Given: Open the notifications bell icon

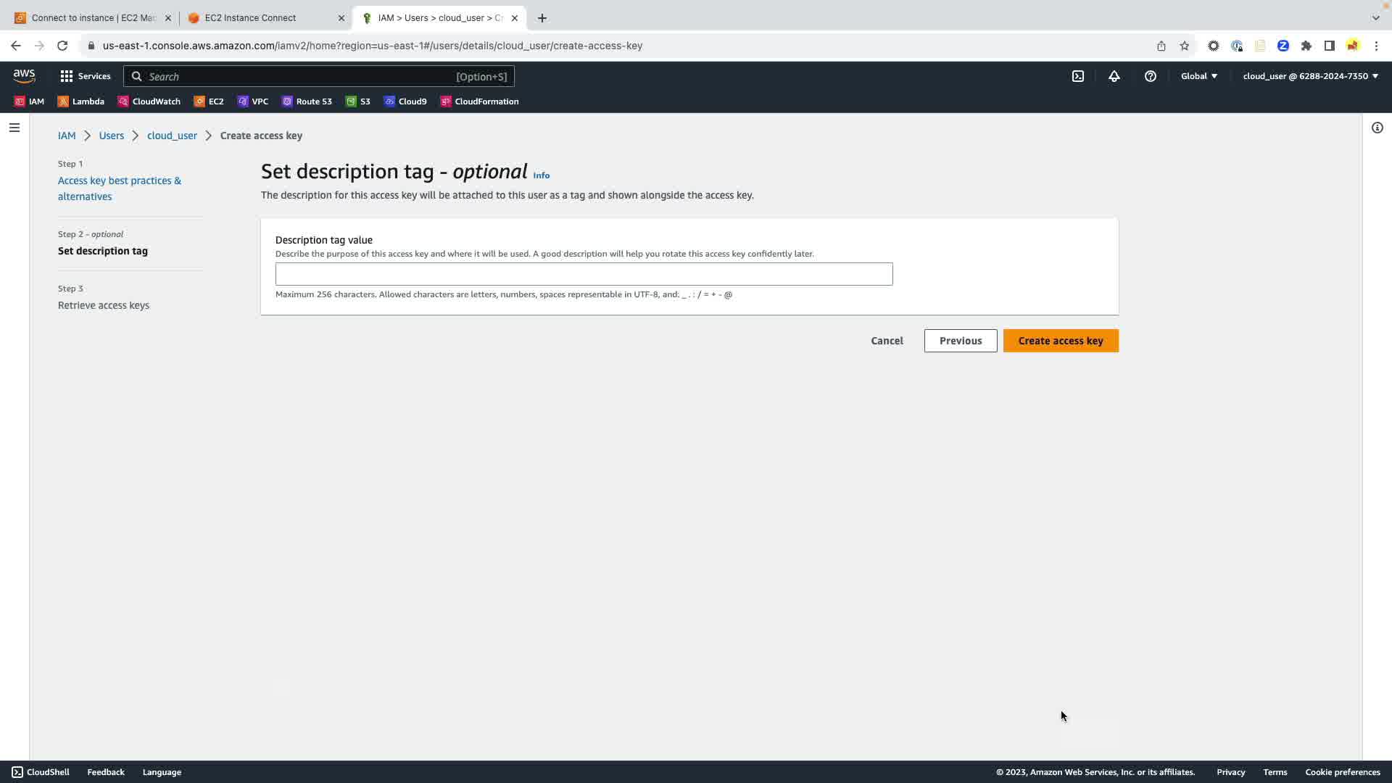Looking at the screenshot, I should click(1114, 76).
